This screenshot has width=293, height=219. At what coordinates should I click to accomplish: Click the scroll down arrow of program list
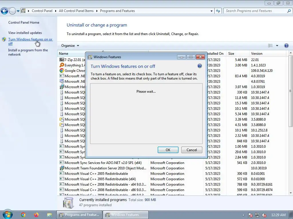click(291, 193)
